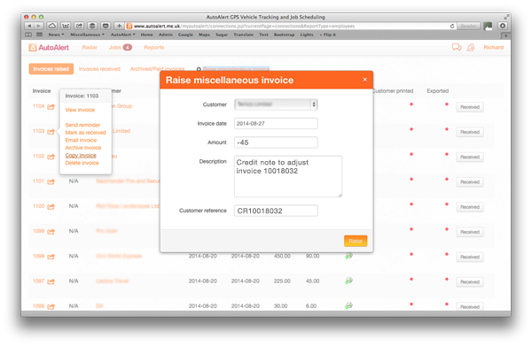Open the Jobs navigation item
The width and height of the screenshot is (532, 346).
[x=120, y=48]
